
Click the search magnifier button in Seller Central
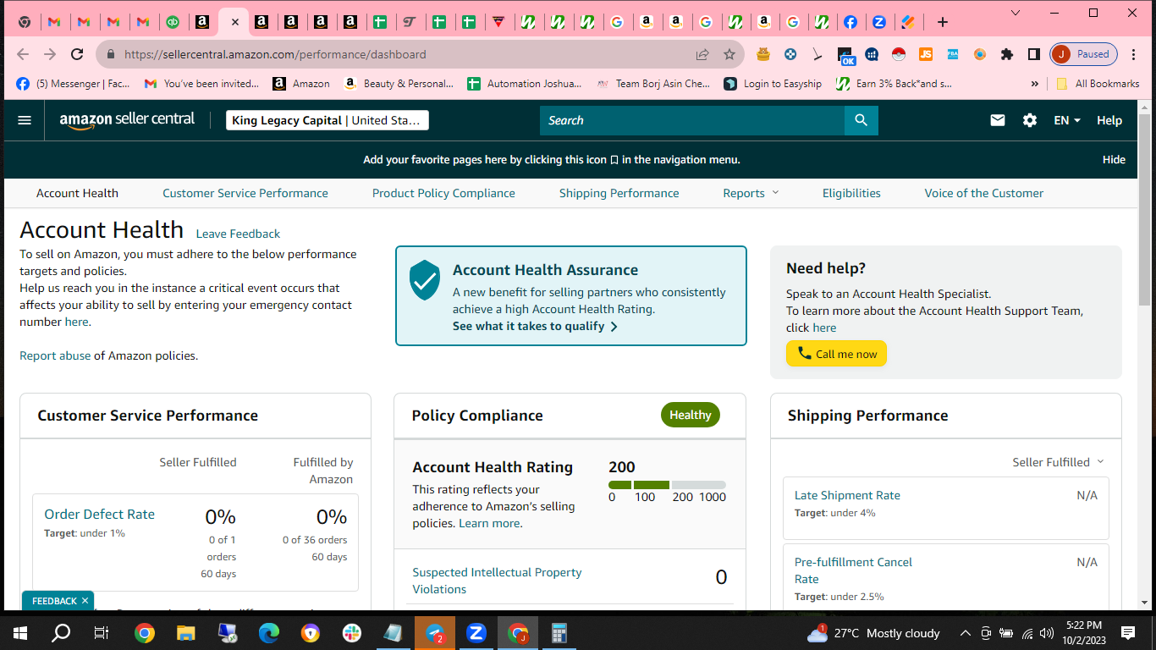click(x=861, y=120)
